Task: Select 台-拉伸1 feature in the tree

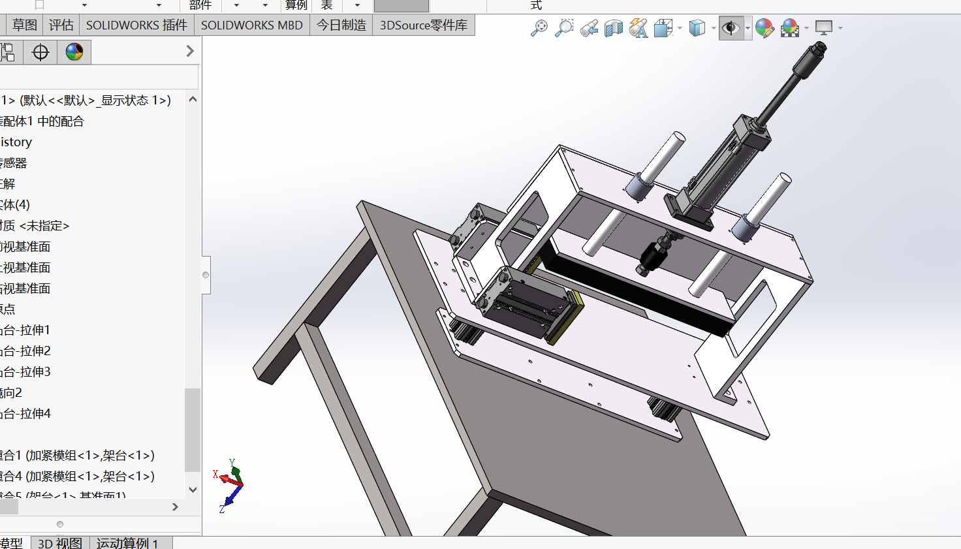Action: pyautogui.click(x=25, y=330)
